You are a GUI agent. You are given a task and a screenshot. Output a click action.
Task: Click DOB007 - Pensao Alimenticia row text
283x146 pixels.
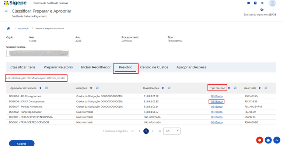(x=26, y=107)
